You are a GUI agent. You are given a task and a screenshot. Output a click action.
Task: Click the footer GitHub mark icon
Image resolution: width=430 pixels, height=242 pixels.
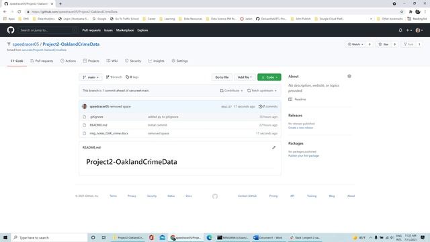pyautogui.click(x=215, y=196)
